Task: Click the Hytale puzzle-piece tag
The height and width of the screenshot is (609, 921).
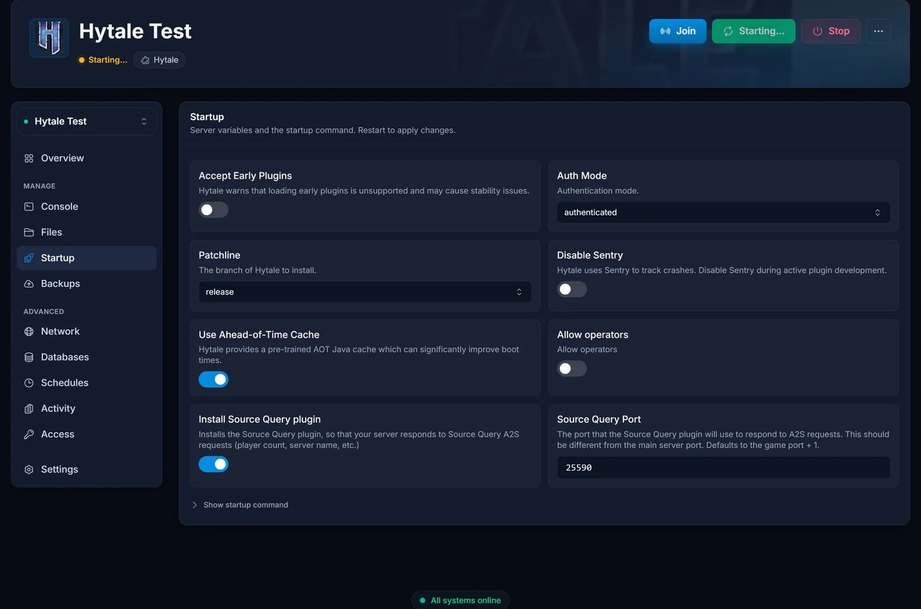Action: click(x=159, y=60)
